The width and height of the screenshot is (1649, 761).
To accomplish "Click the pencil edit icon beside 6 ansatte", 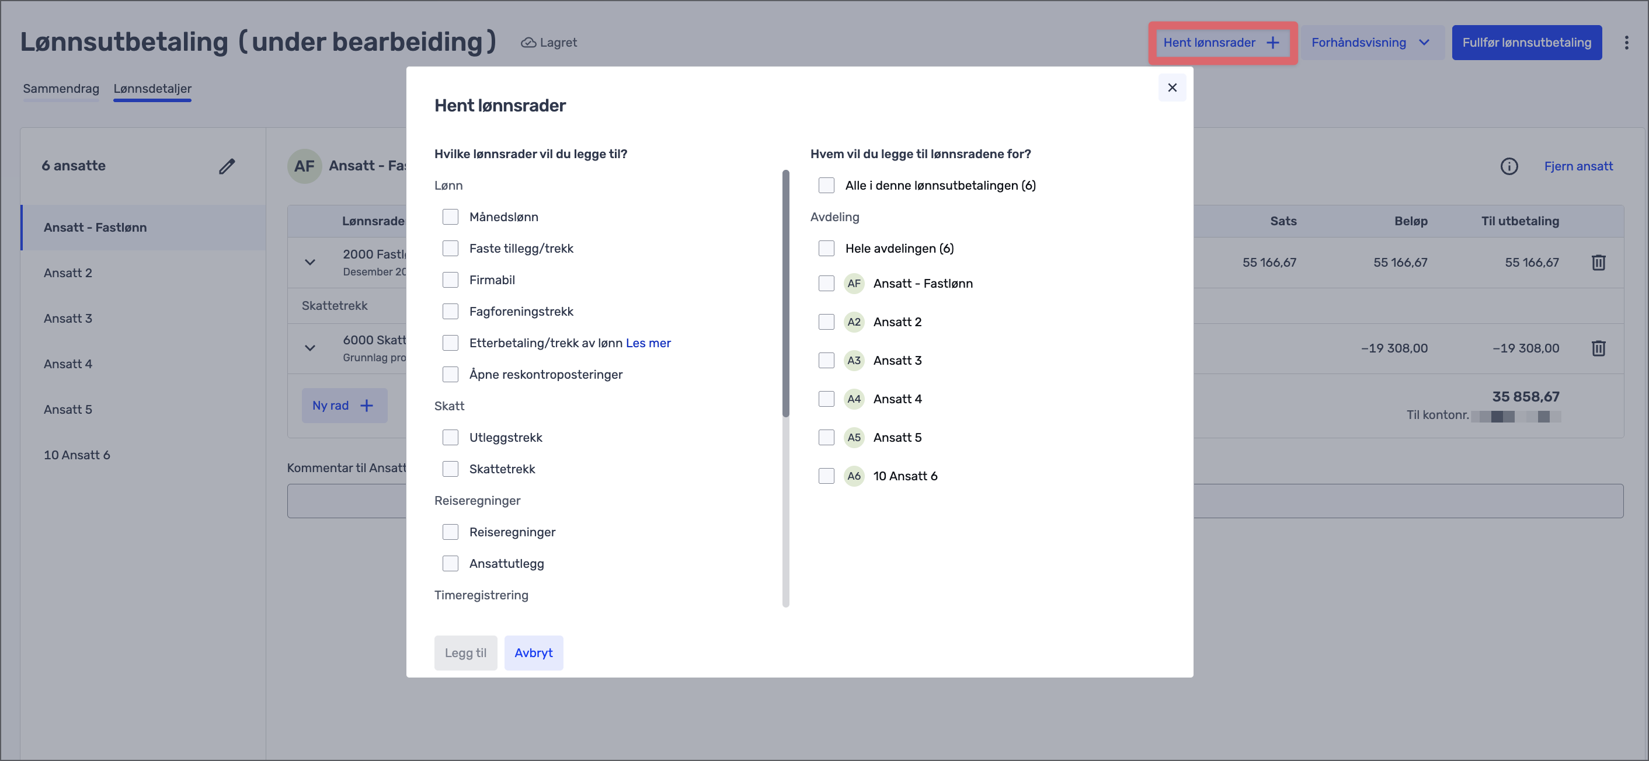I will 227,166.
